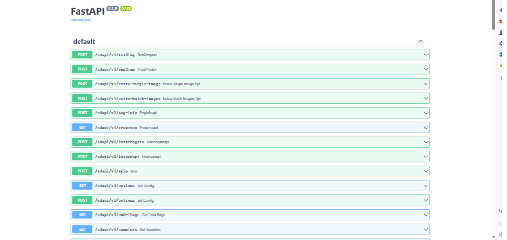Click the Extras Batch Images Api summary
The width and height of the screenshot is (507, 240).
(182, 98)
